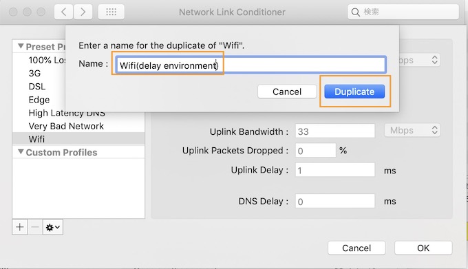Image resolution: width=468 pixels, height=269 pixels.
Task: Click the Uplink Bandwidth label
Action: (249, 131)
